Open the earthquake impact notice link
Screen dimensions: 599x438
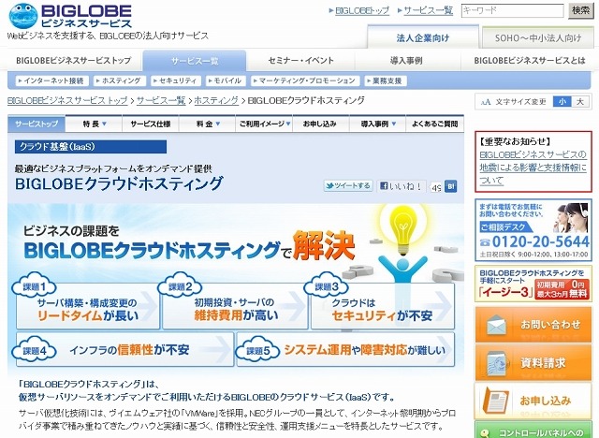(x=533, y=168)
